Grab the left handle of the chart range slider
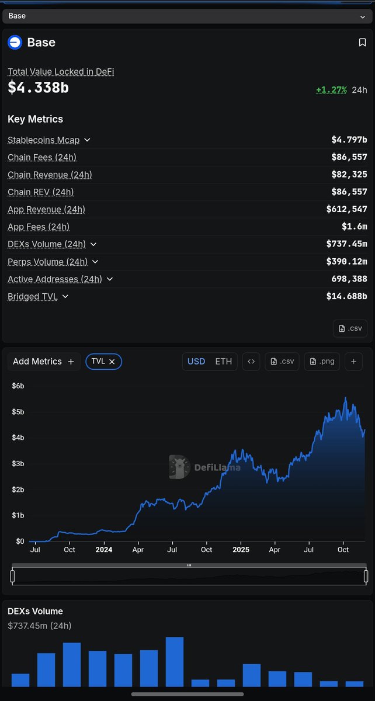 [12, 576]
